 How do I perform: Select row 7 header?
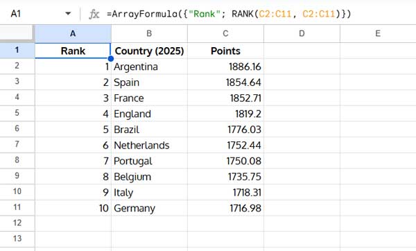point(17,145)
